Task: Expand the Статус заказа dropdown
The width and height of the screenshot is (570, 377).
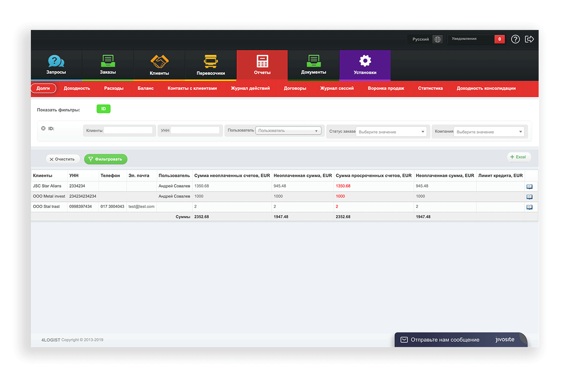Action: (392, 132)
